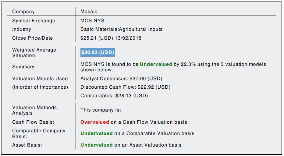The height and width of the screenshot is (156, 284).
Task: Select the Valuation Methods Analysis label
Action: point(34,110)
